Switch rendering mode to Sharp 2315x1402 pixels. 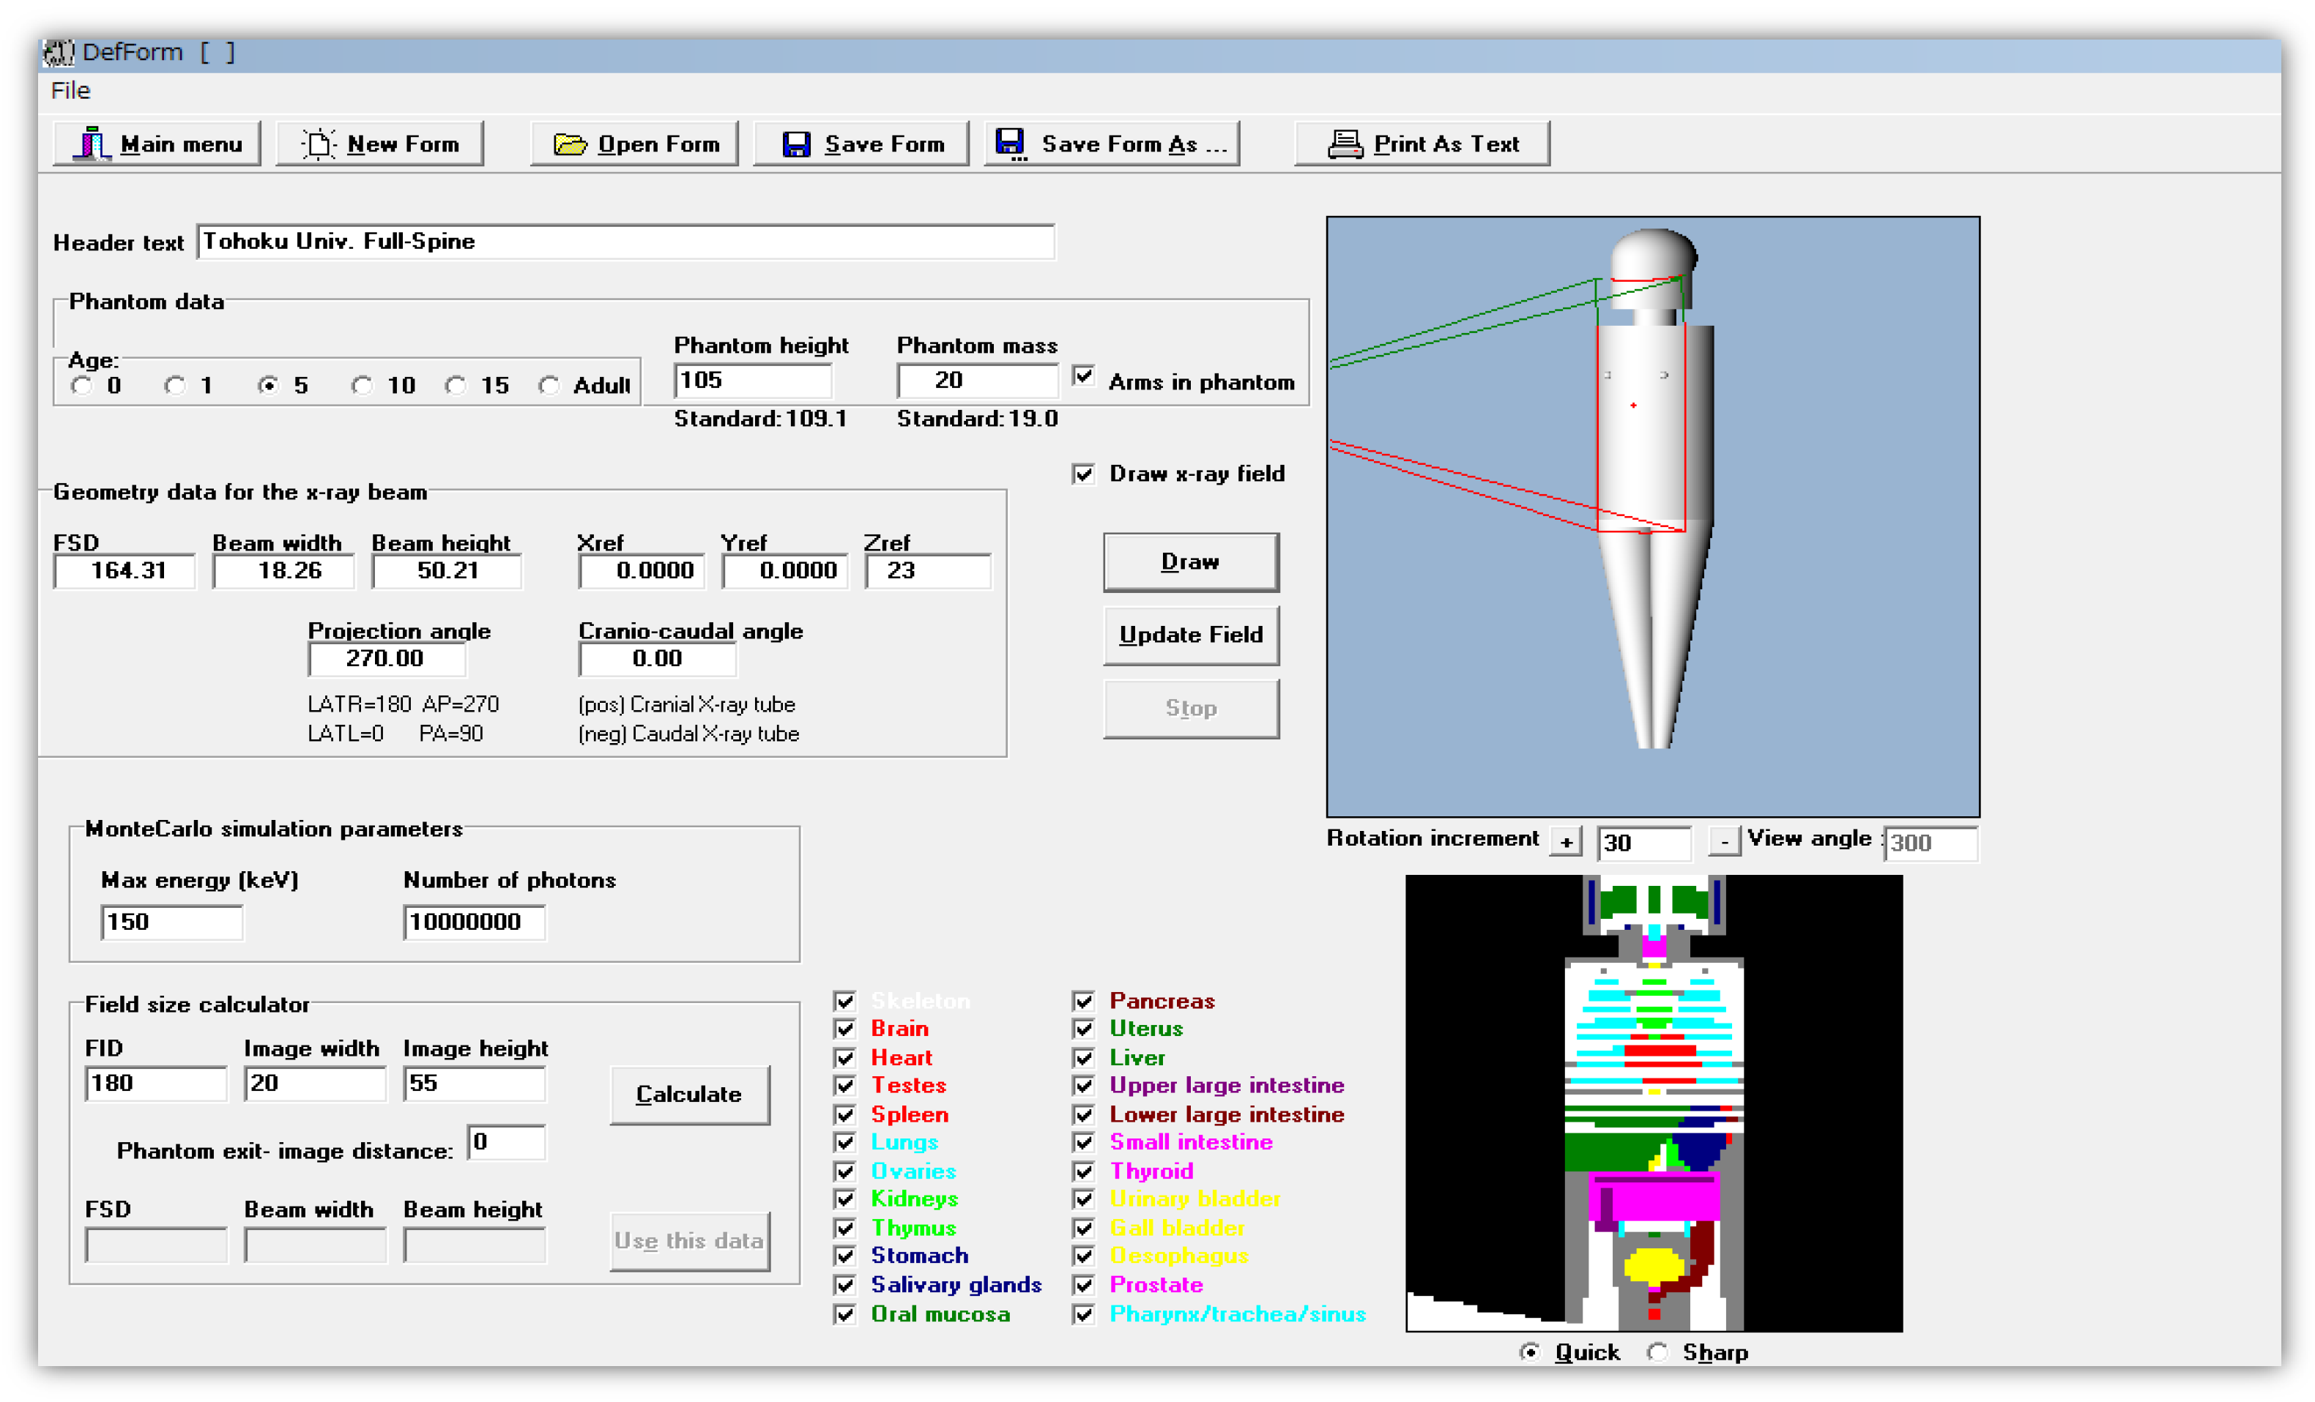click(x=1657, y=1351)
